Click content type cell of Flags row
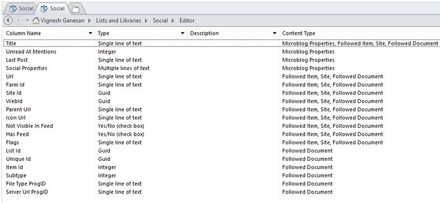The height and width of the screenshot is (203, 440). (332, 142)
